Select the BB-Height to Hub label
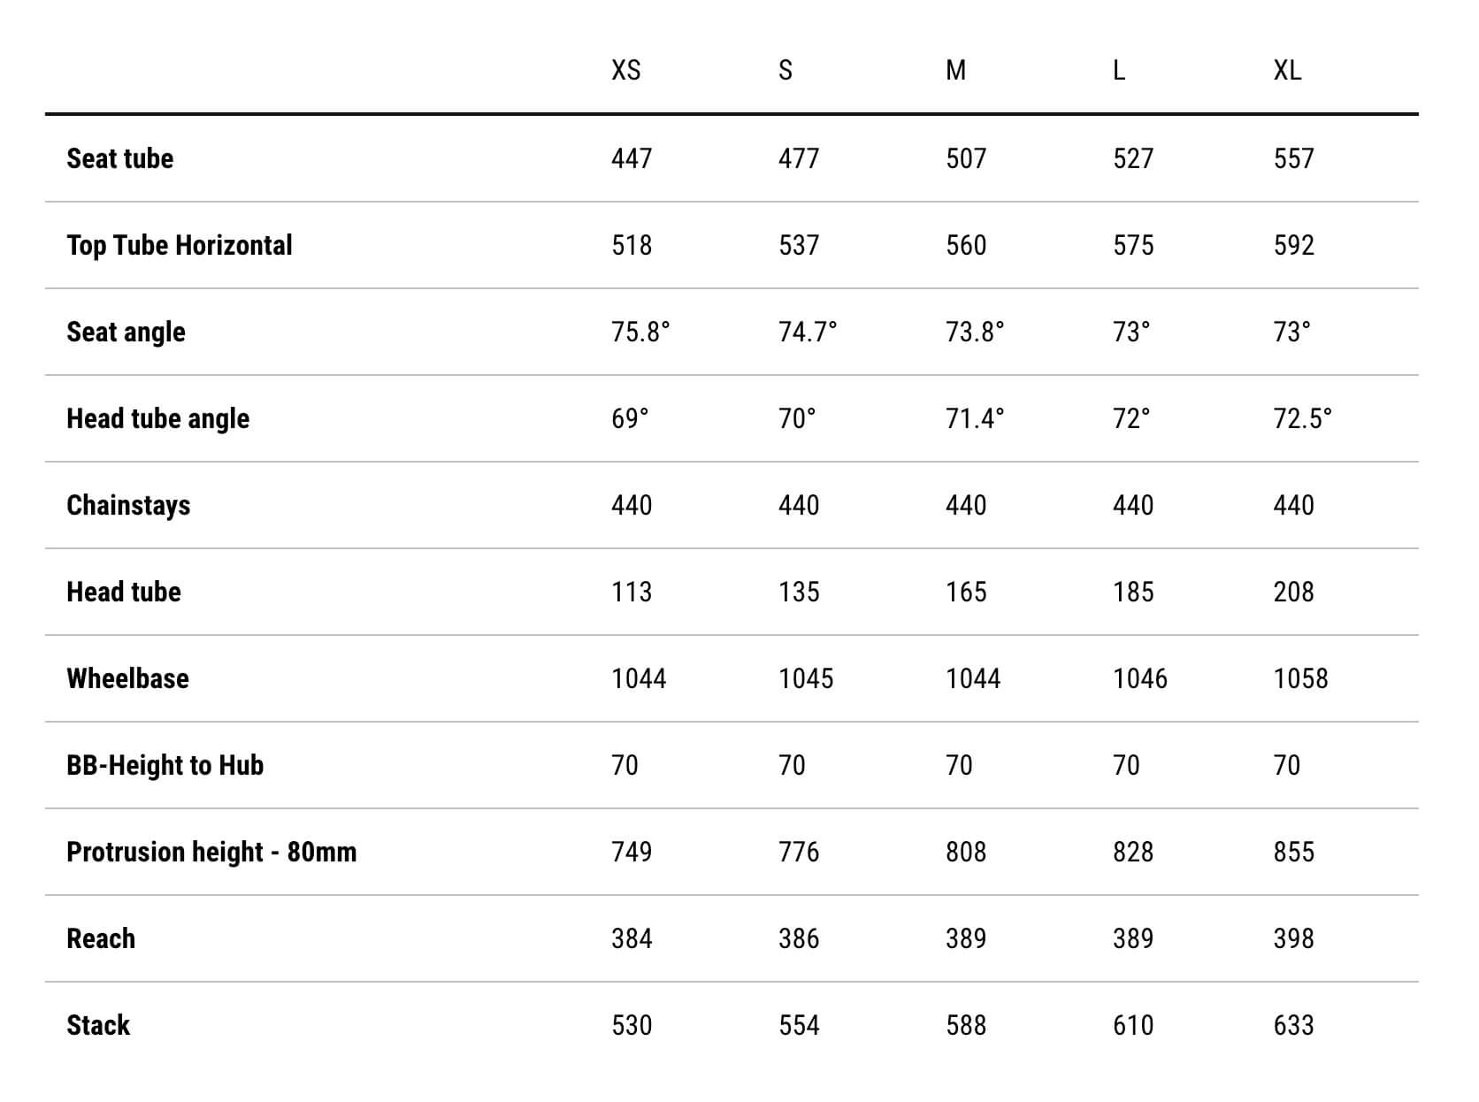The image size is (1479, 1102). click(x=165, y=766)
